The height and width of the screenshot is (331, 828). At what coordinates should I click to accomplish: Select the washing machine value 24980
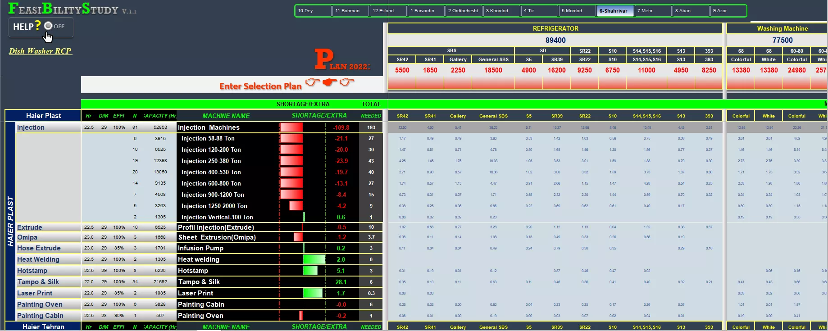point(797,70)
